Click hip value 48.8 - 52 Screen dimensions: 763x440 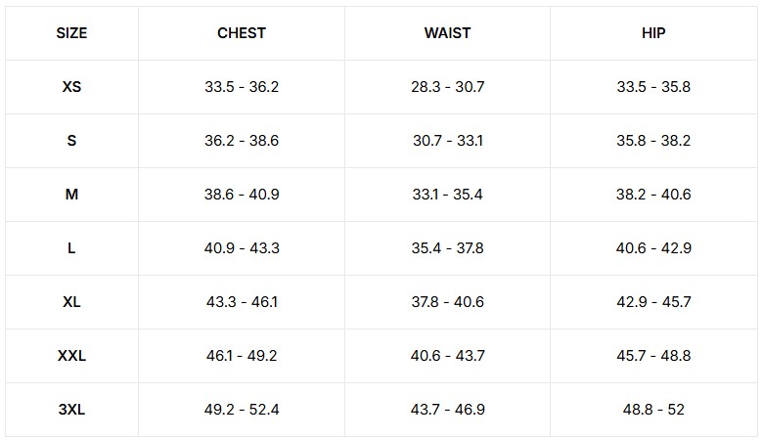[653, 410]
